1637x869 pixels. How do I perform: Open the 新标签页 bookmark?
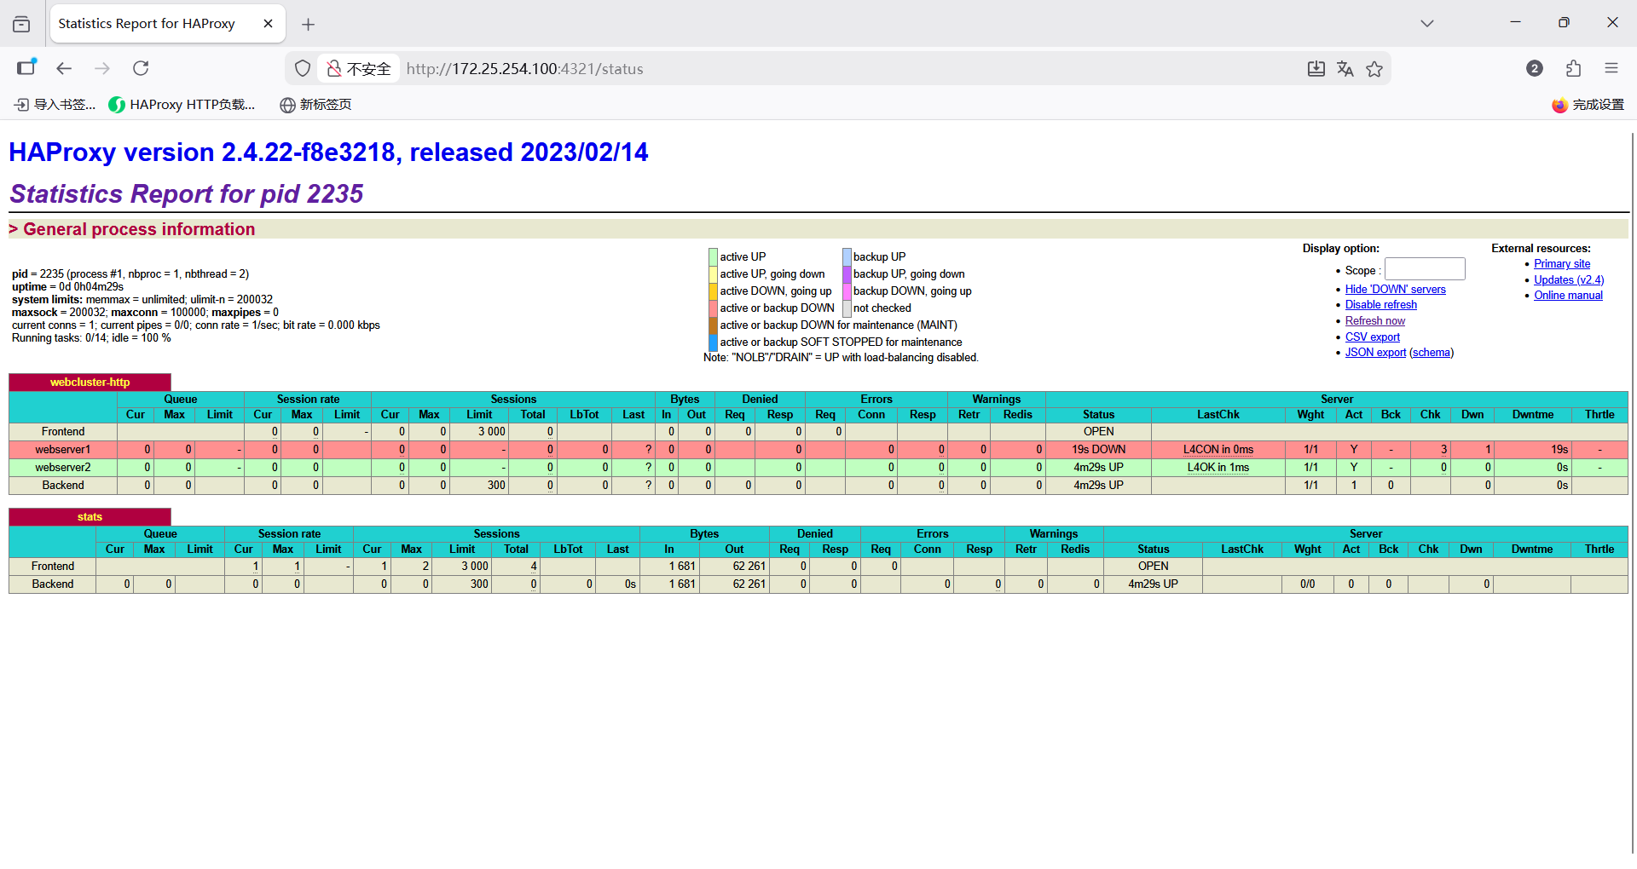(x=316, y=105)
